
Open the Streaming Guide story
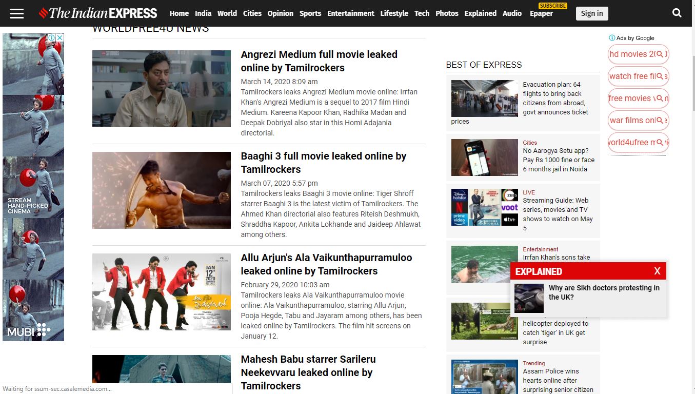[558, 214]
